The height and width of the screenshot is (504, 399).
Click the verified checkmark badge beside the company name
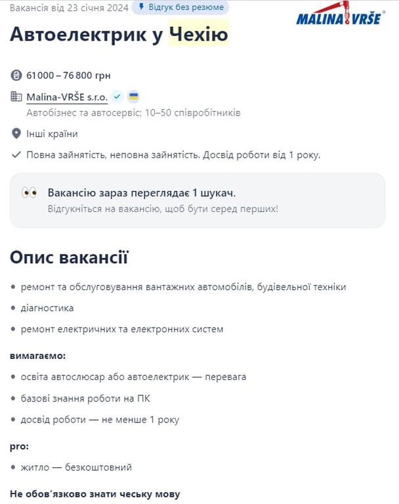(x=117, y=97)
